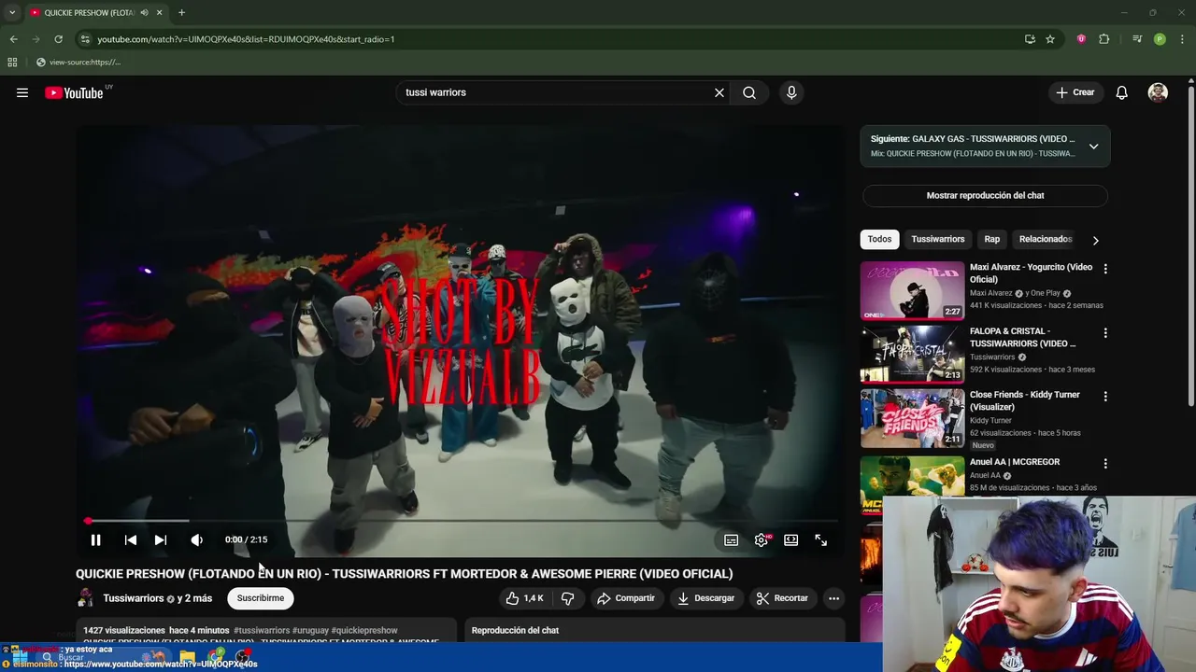
Task: Open more actions ellipsis below video
Action: click(834, 598)
